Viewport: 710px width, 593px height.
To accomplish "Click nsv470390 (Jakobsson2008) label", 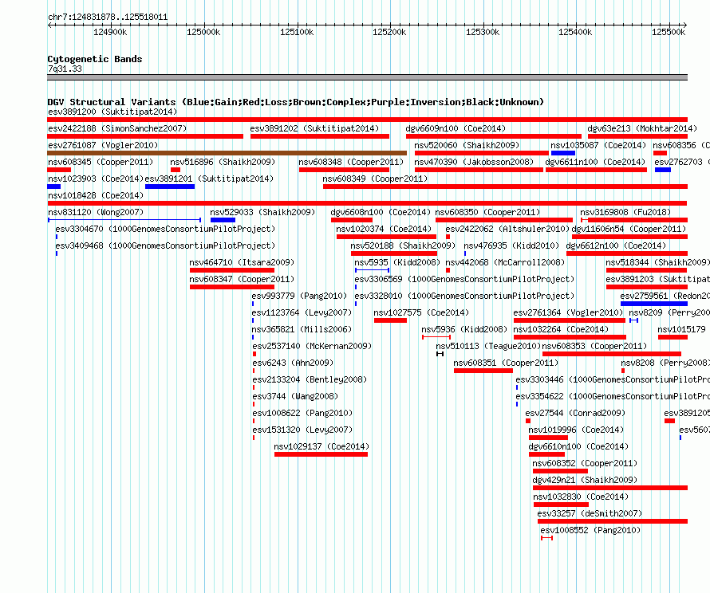I will pos(474,162).
